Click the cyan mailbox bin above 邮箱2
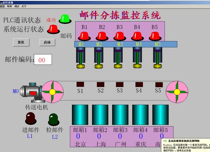The height and width of the screenshot is (152, 210). click(100, 115)
